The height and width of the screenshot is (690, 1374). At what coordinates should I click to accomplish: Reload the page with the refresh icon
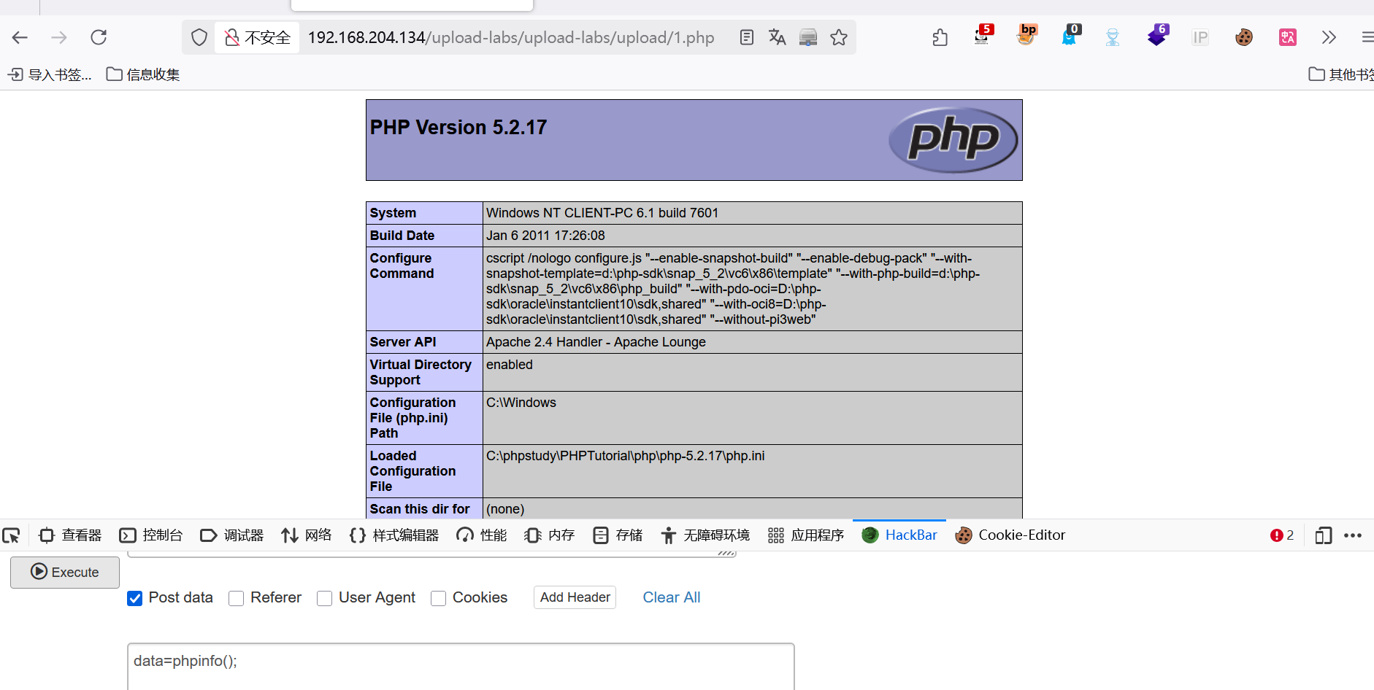click(99, 37)
